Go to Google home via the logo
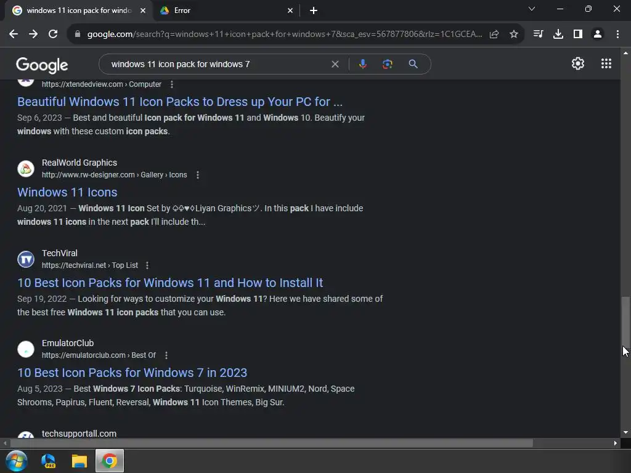 43,65
